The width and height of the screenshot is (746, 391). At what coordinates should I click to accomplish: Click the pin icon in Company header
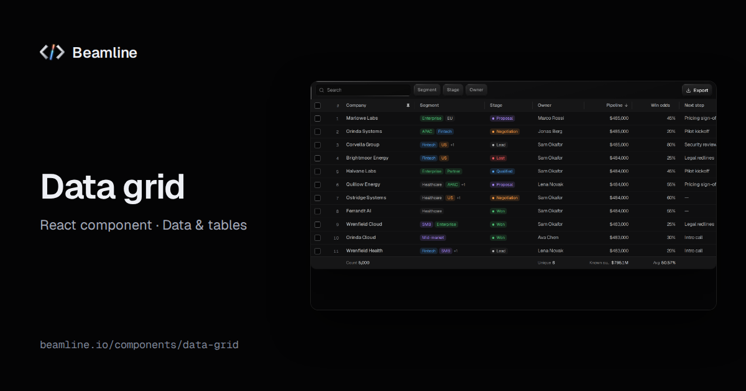tap(408, 106)
